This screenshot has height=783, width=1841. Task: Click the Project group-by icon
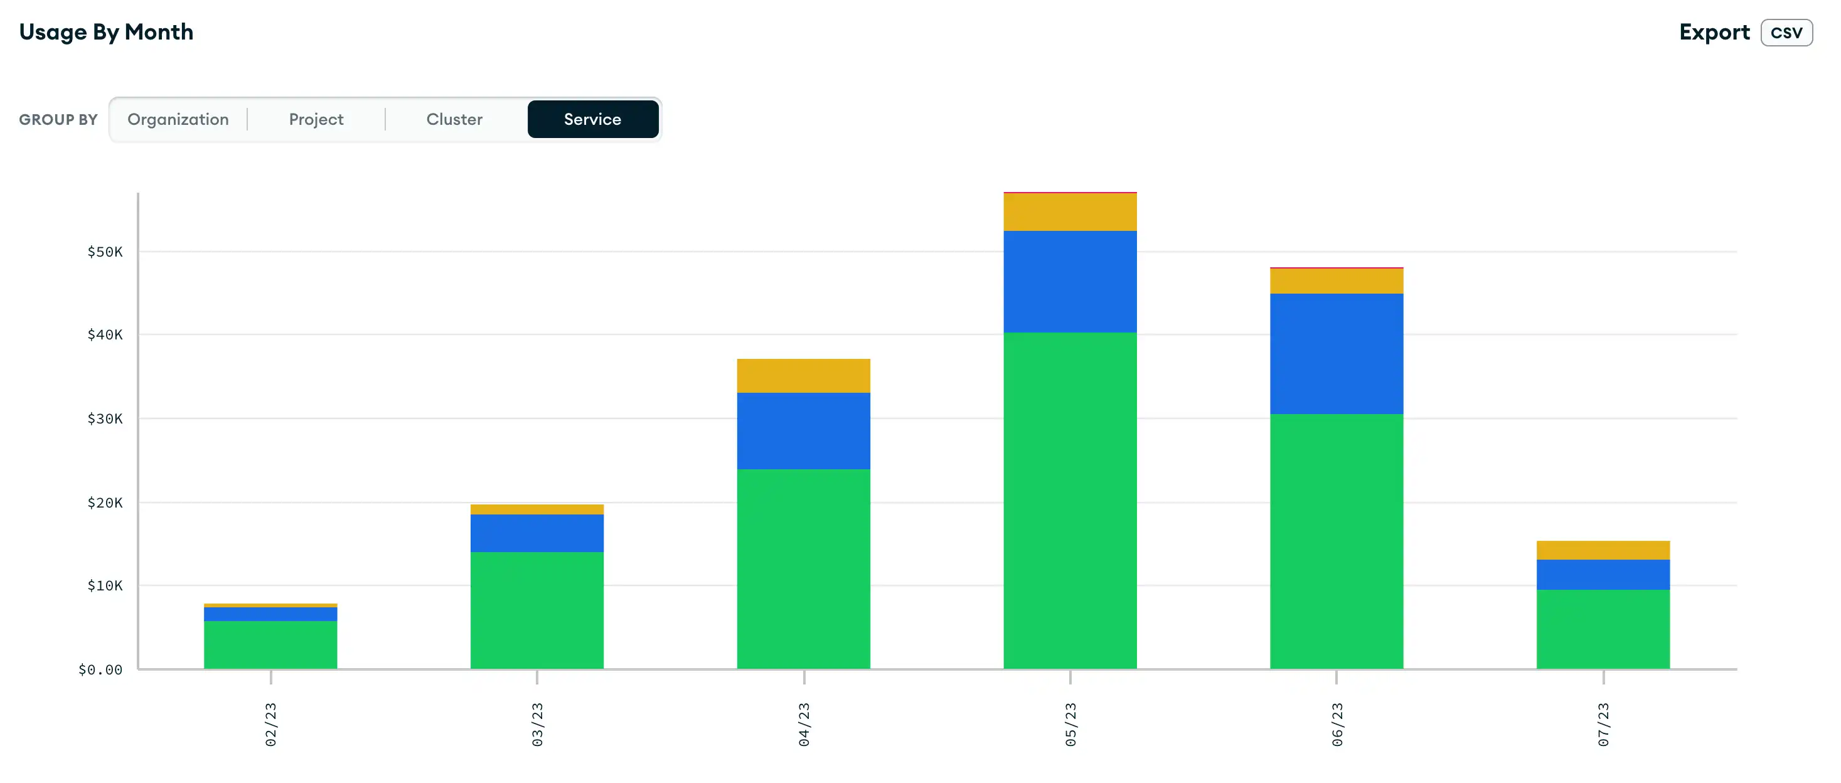tap(316, 119)
